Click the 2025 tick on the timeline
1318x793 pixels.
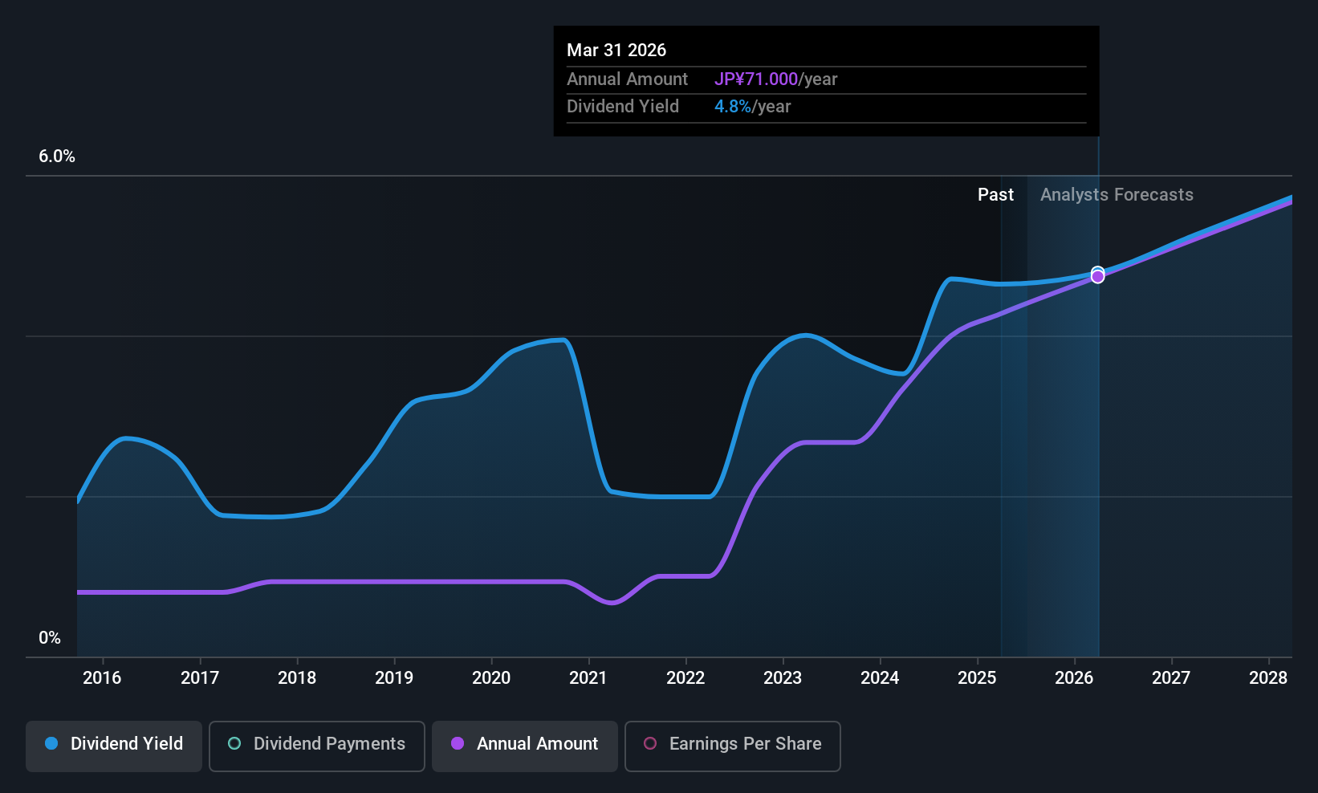click(977, 677)
